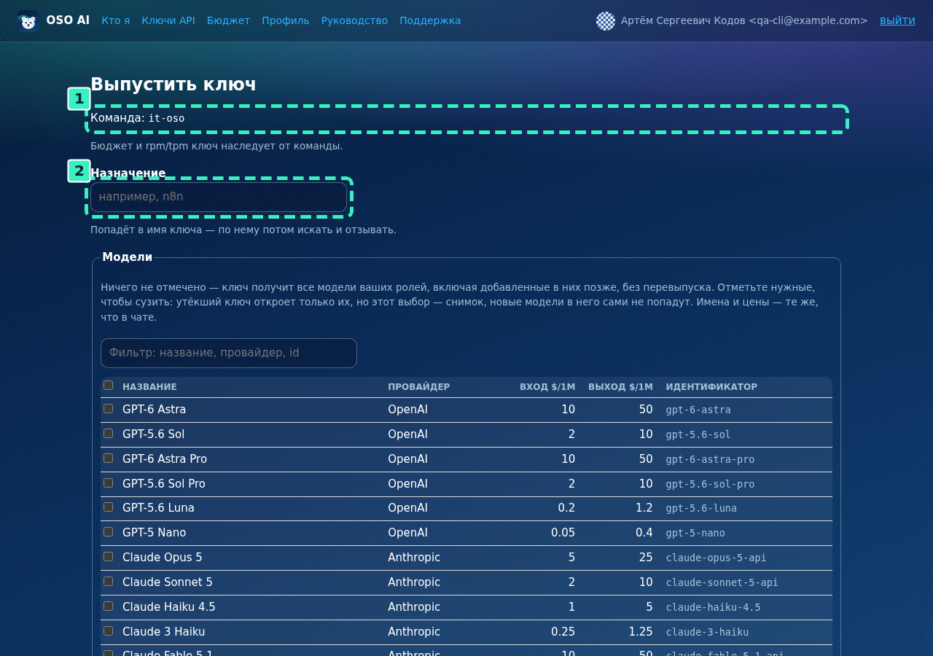Check the GPT-5 Nano checkbox

coord(108,532)
